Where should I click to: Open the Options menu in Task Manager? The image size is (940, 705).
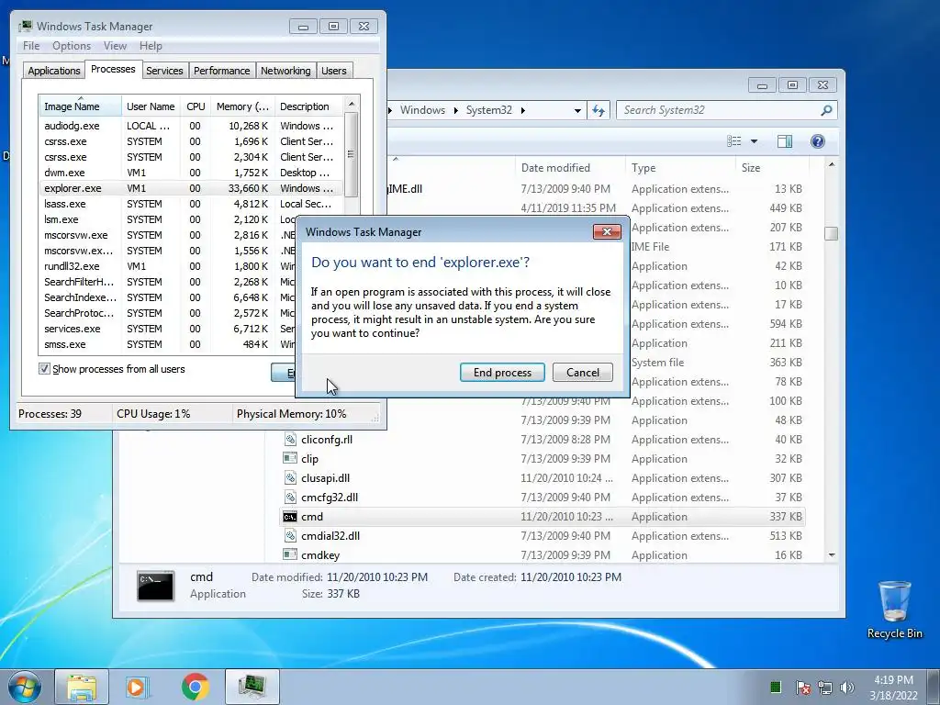tap(72, 46)
